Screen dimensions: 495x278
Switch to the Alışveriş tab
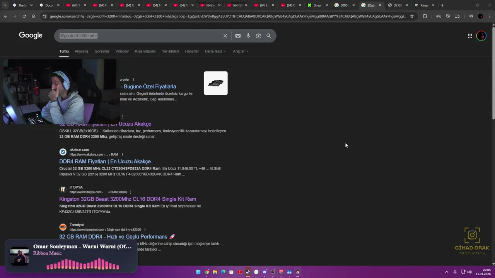pyautogui.click(x=82, y=51)
